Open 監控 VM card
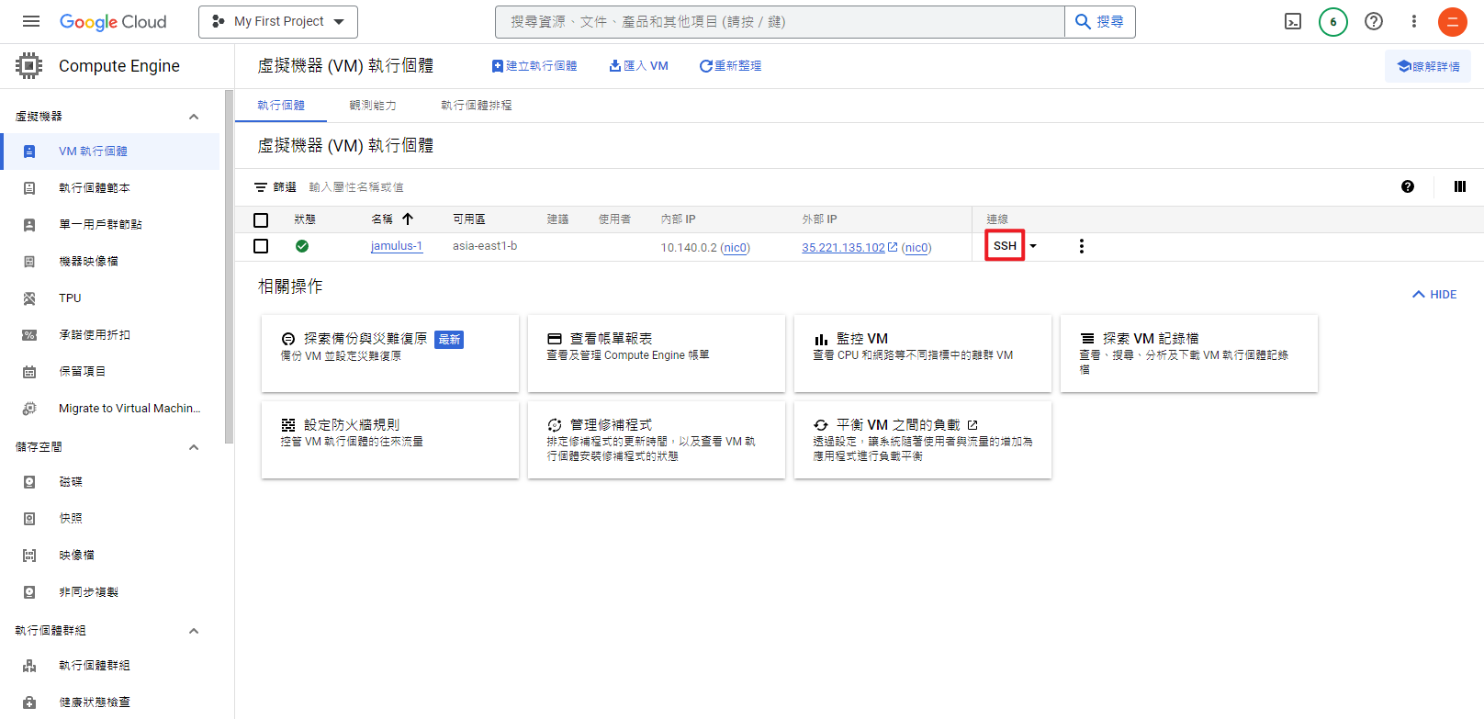 [923, 354]
